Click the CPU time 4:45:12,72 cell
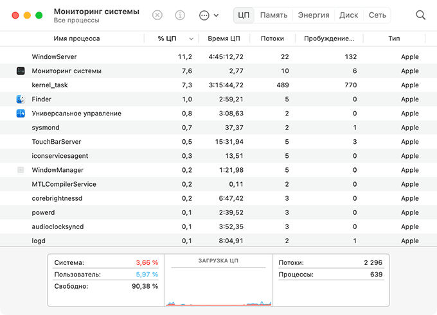The height and width of the screenshot is (315, 437). pyautogui.click(x=226, y=56)
